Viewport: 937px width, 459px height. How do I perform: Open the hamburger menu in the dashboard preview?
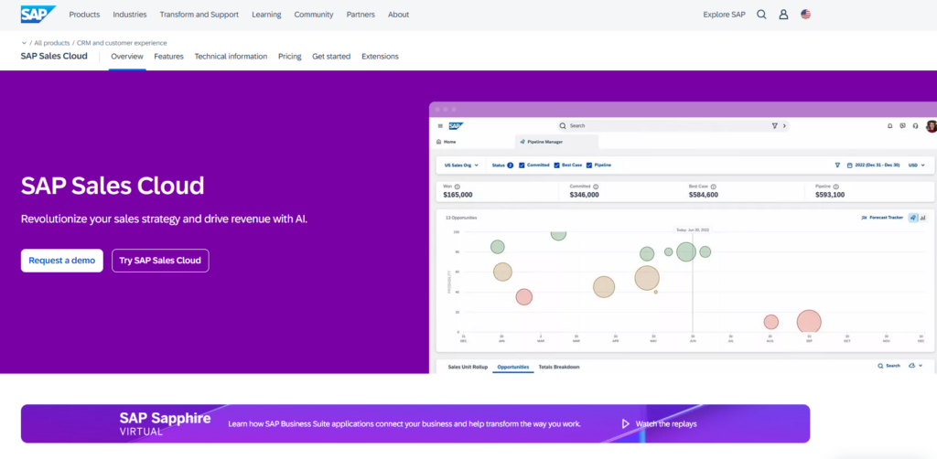click(440, 126)
